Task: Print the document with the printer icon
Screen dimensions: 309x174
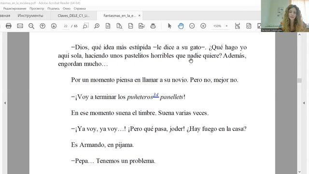Action: (x=9, y=26)
